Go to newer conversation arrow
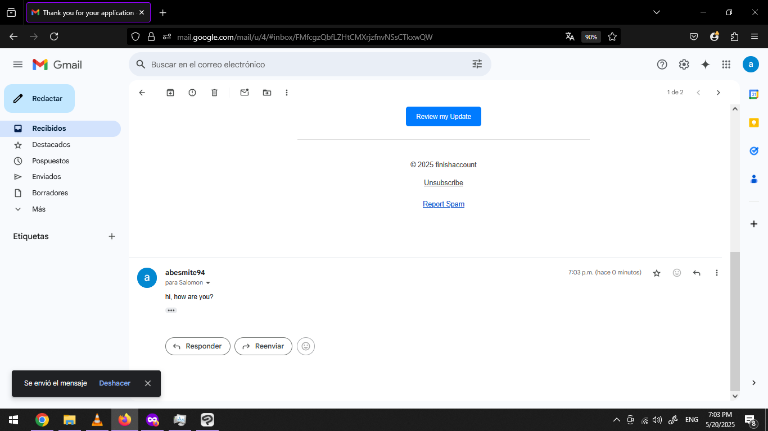 pos(698,93)
